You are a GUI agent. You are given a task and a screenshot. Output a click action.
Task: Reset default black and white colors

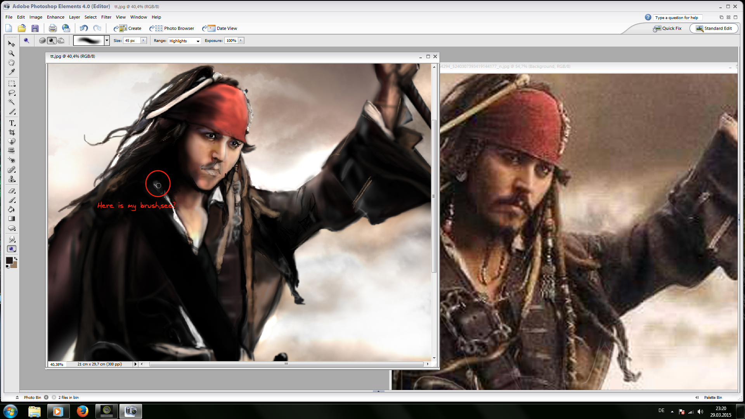[7, 267]
